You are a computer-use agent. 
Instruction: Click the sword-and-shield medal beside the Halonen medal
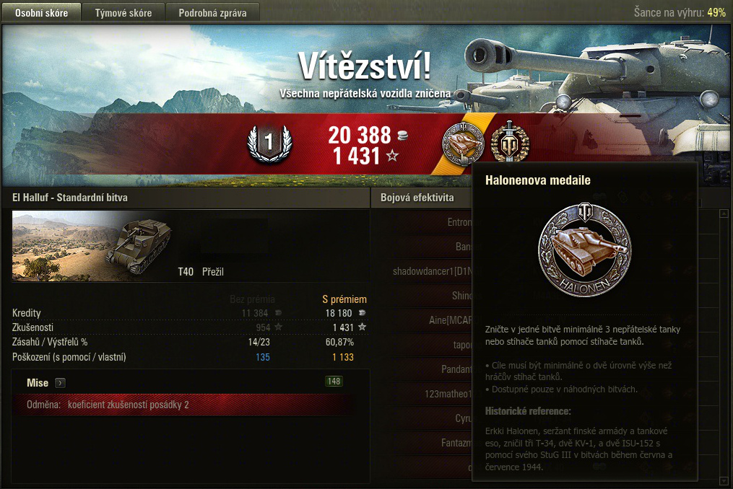(510, 143)
